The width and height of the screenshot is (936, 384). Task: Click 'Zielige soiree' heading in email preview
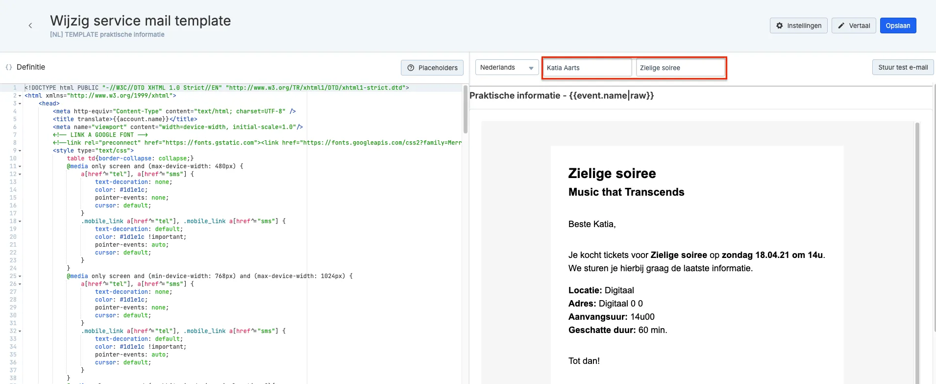pos(612,174)
